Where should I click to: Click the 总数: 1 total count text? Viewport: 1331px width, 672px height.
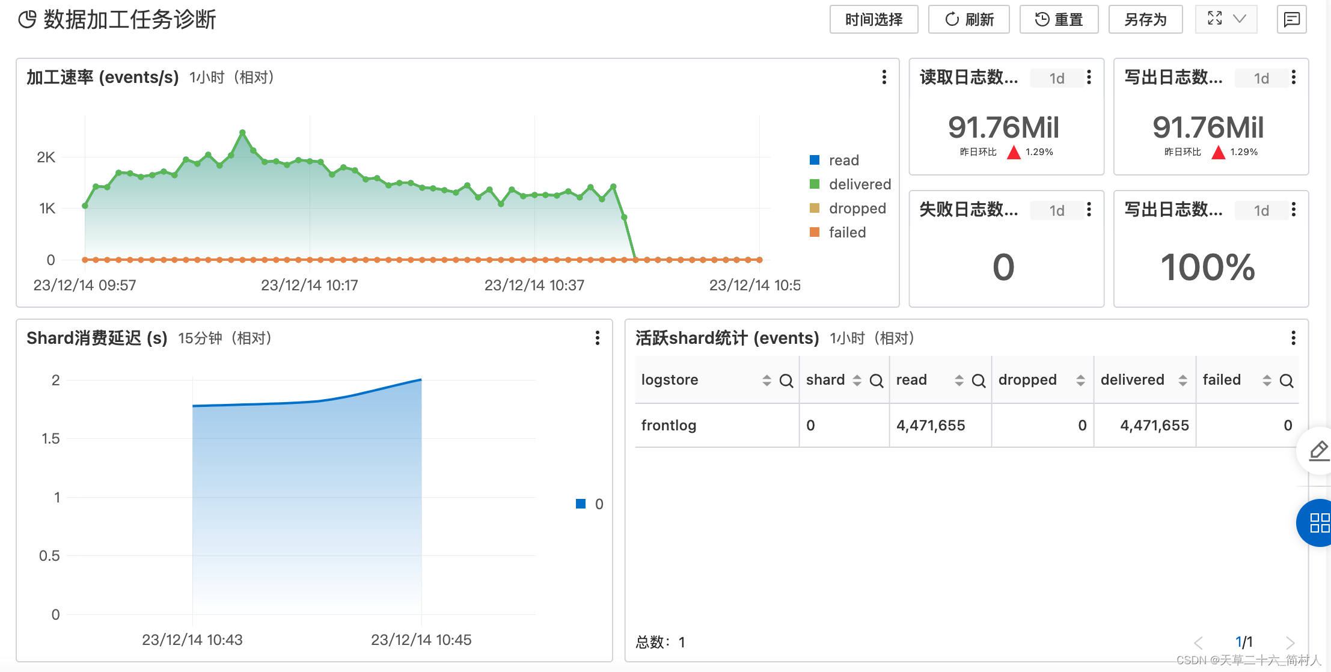pyautogui.click(x=661, y=642)
